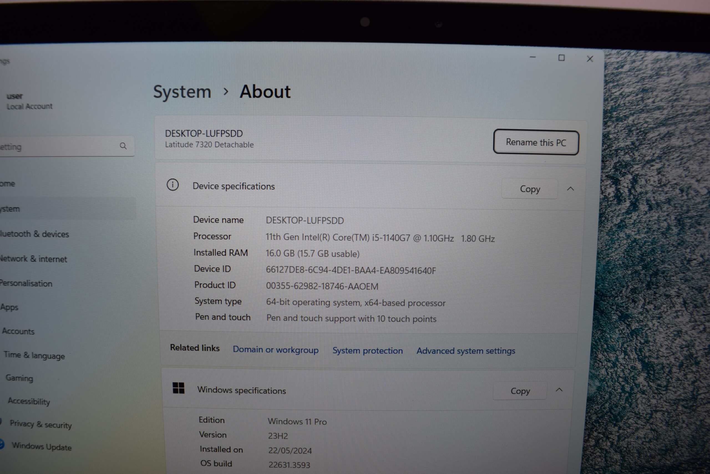Collapse the Windows specifications section chevron
The width and height of the screenshot is (710, 474).
[x=559, y=390]
